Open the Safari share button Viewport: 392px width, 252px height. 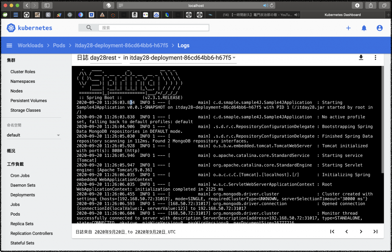(x=371, y=5)
